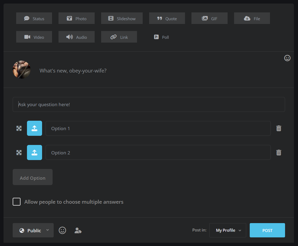Delete Option 1 with trash icon

pos(279,128)
